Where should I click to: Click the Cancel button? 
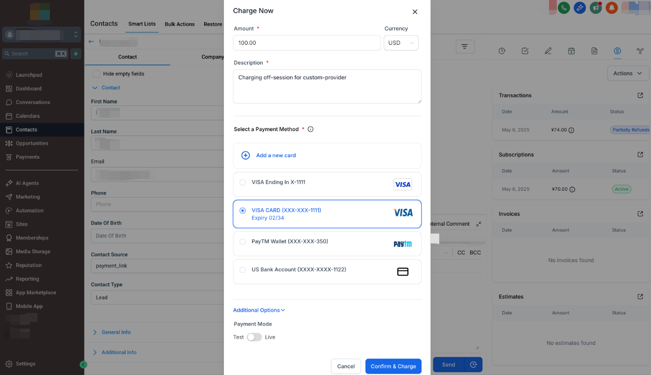(346, 366)
